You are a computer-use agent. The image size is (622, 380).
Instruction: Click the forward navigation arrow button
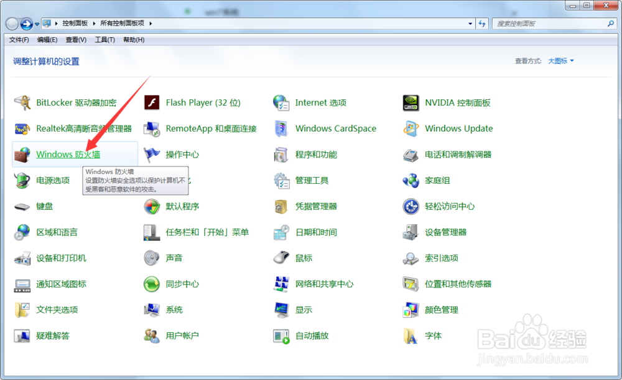click(x=27, y=24)
